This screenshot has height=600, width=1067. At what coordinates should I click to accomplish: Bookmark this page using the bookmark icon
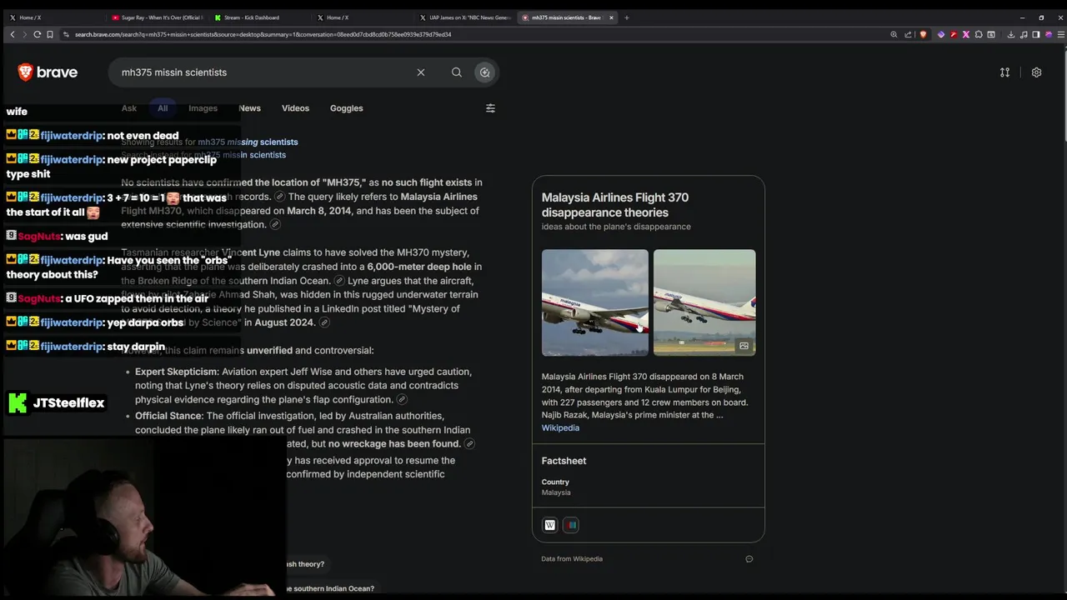(50, 34)
